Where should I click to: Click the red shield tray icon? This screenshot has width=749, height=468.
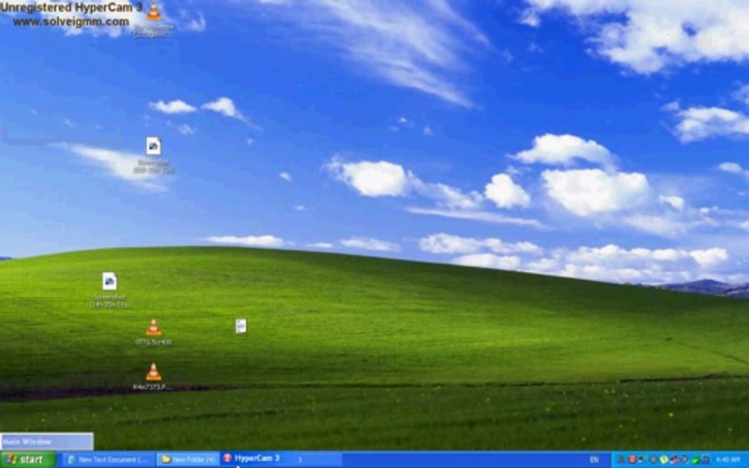(x=632, y=460)
